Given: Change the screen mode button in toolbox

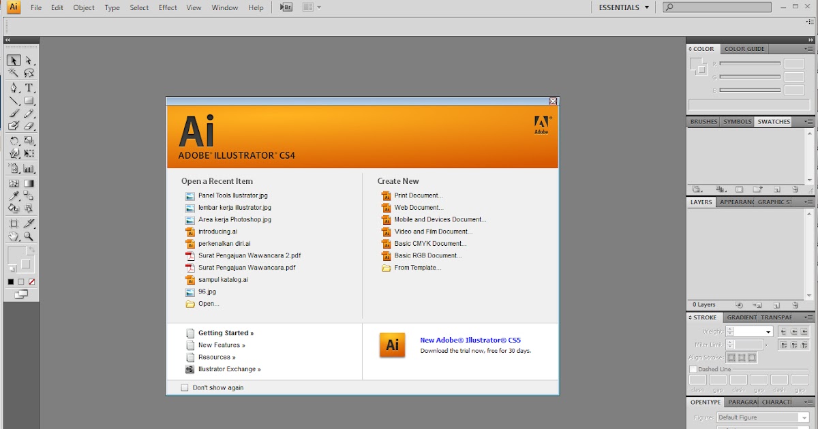Looking at the screenshot, I should tap(22, 294).
